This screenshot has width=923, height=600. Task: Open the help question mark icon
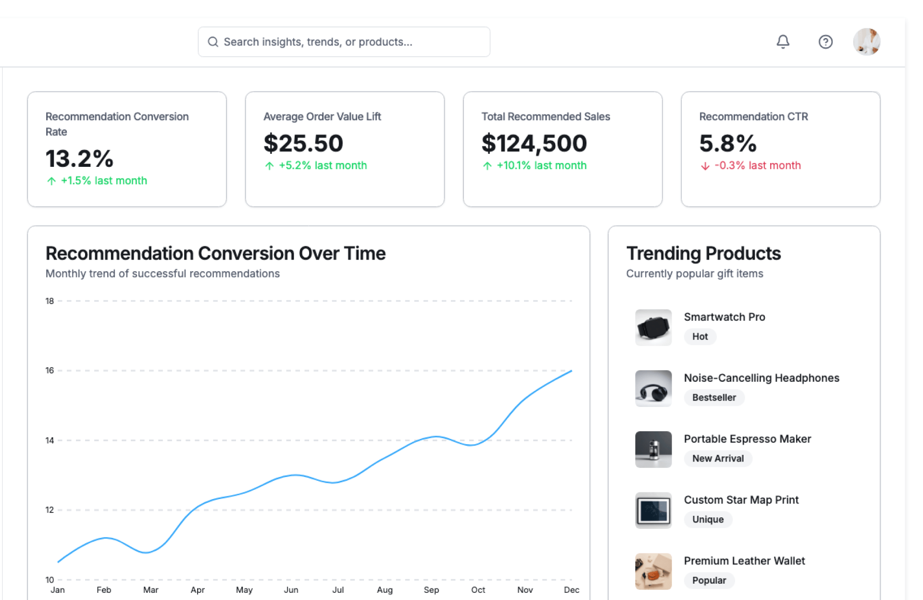coord(825,42)
